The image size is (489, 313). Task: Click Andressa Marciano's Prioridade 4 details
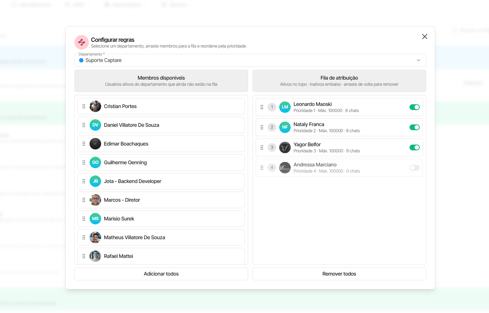[327, 171]
